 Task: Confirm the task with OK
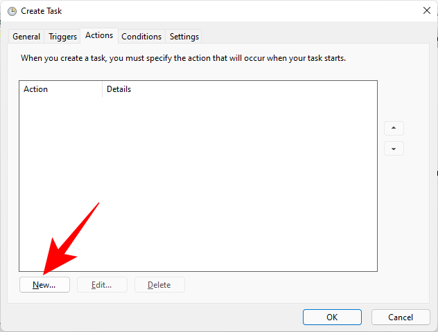tap(332, 317)
